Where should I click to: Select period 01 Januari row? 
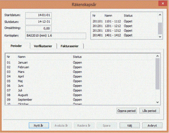pyautogui.click(x=80, y=63)
